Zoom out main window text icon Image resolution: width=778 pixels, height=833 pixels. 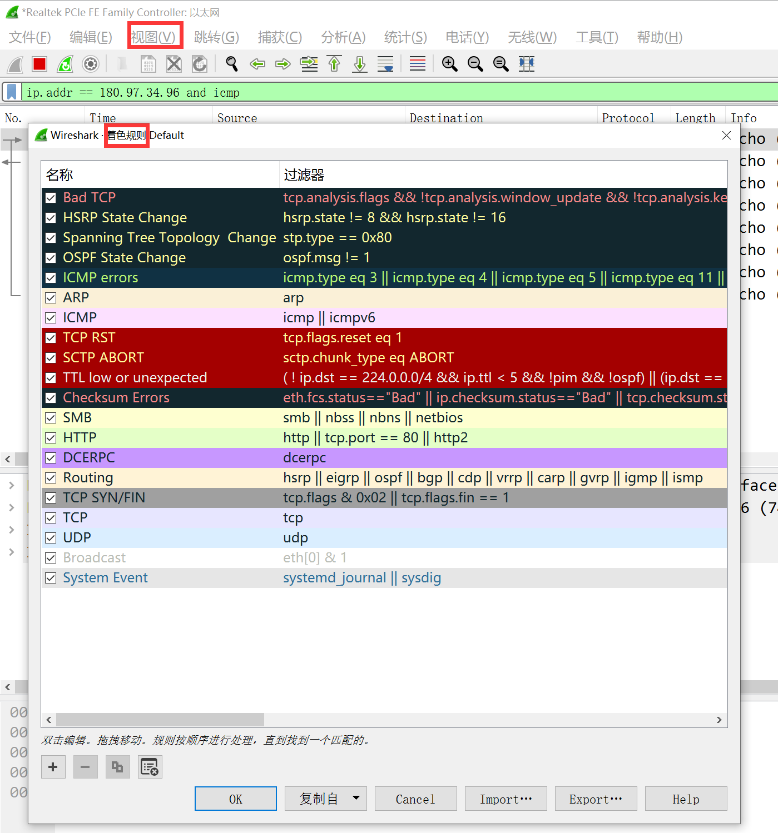tap(475, 64)
